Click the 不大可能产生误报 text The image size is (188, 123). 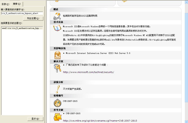pos(72,89)
